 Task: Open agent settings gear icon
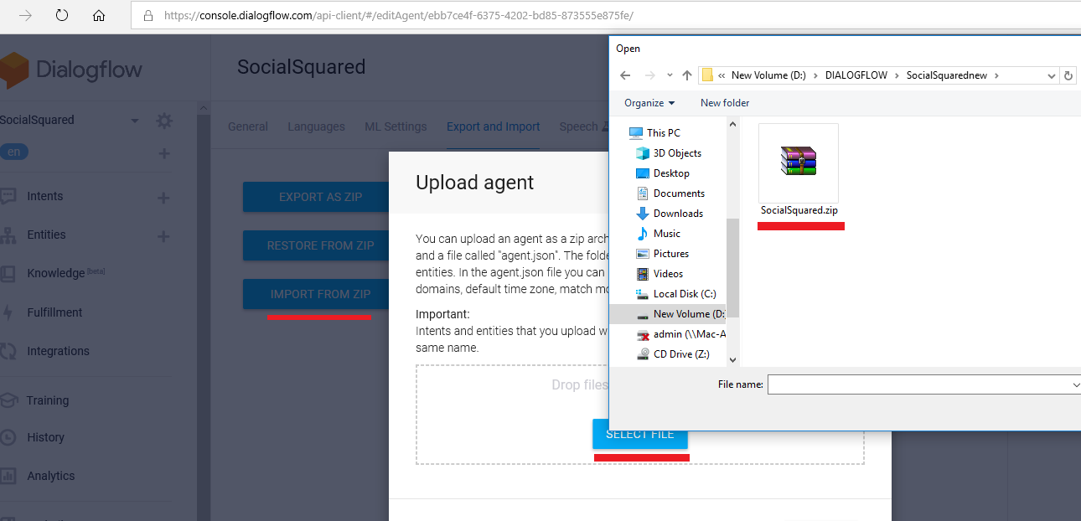pyautogui.click(x=164, y=121)
